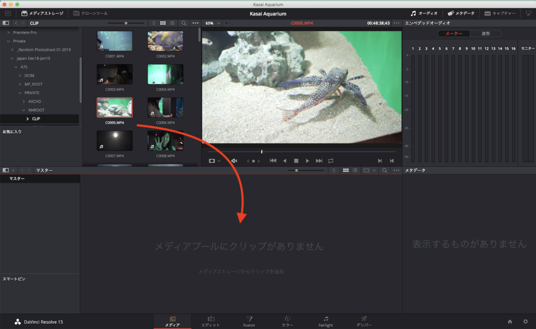The image size is (536, 329).
Task: Select the C0008.MP4 clip thumbnail
Action: click(165, 141)
